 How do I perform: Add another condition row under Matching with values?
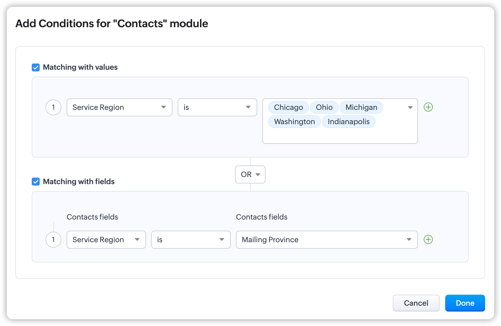pyautogui.click(x=428, y=107)
